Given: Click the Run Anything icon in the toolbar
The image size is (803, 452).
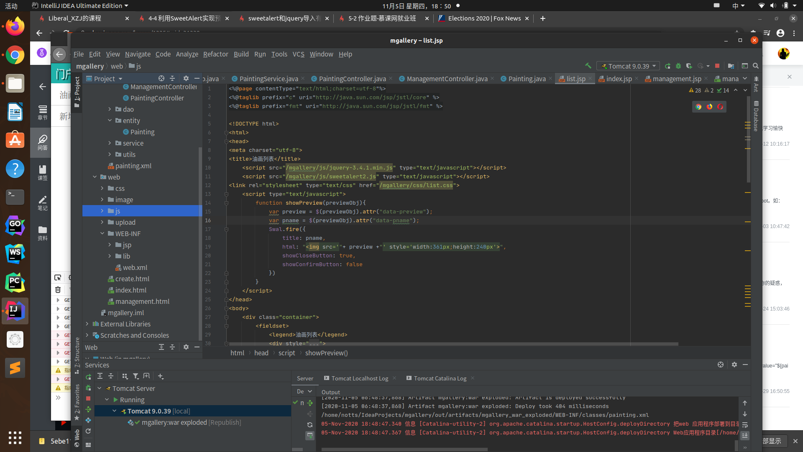Looking at the screenshot, I should click(x=745, y=66).
